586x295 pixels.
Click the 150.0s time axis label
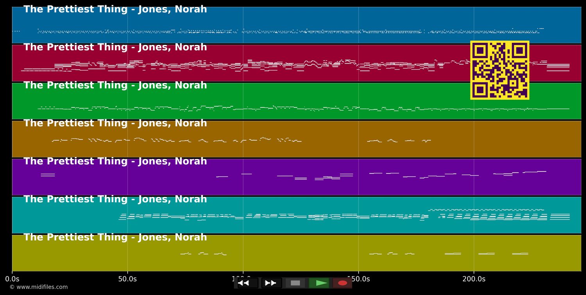pos(358,279)
